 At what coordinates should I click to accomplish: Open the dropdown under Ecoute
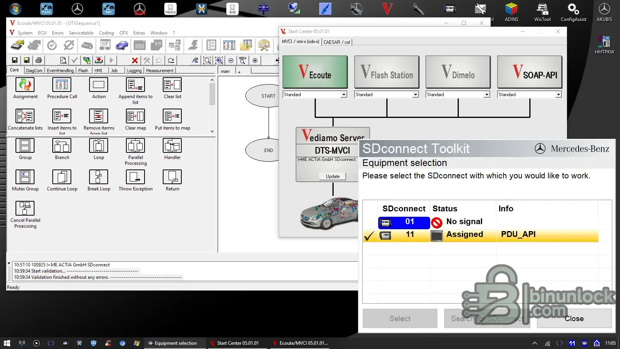(343, 95)
